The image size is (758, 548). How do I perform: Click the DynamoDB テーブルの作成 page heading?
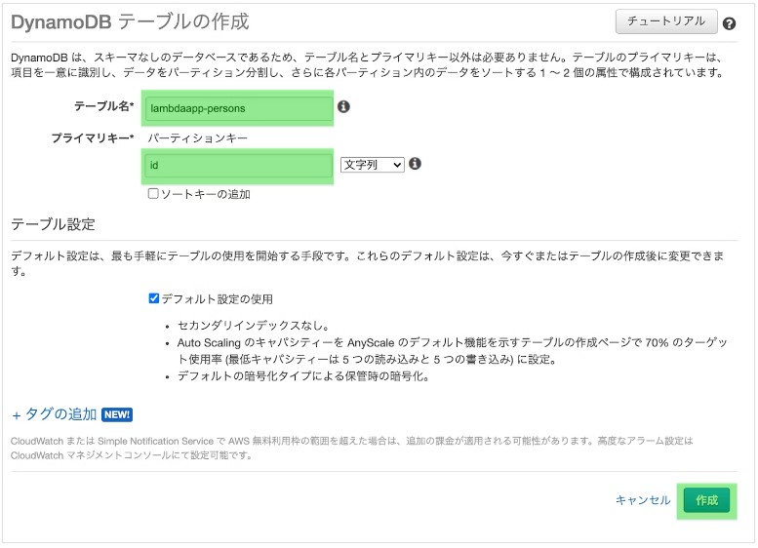coord(130,20)
